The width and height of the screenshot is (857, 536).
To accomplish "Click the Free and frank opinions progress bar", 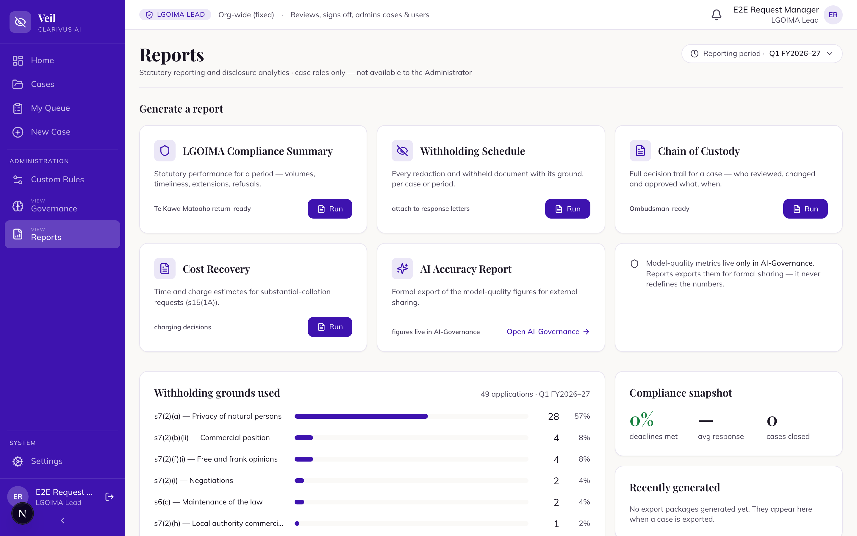I will 411,459.
